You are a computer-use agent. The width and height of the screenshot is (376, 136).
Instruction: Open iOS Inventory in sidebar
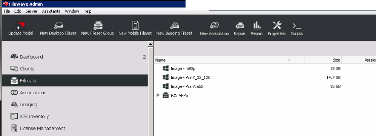[75, 116]
